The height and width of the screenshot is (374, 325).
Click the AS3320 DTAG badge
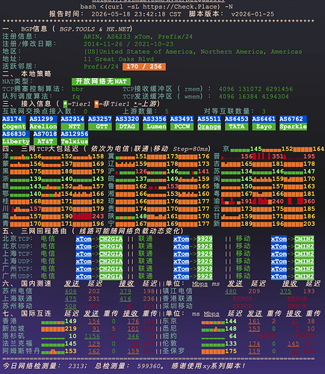click(x=127, y=123)
